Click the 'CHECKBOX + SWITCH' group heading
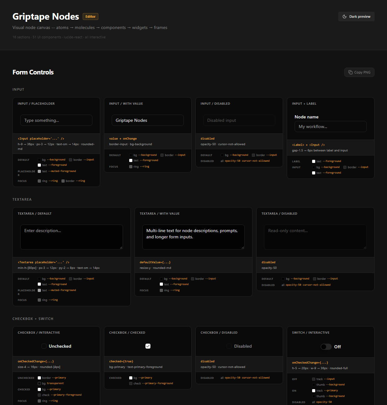Image resolution: width=387 pixels, height=405 pixels. pos(33,319)
